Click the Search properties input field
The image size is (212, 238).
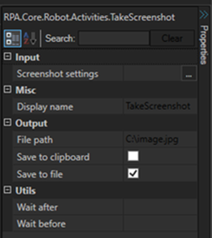tap(114, 38)
